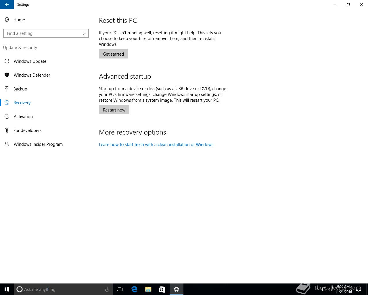Click Get started under Reset this PC

click(114, 54)
